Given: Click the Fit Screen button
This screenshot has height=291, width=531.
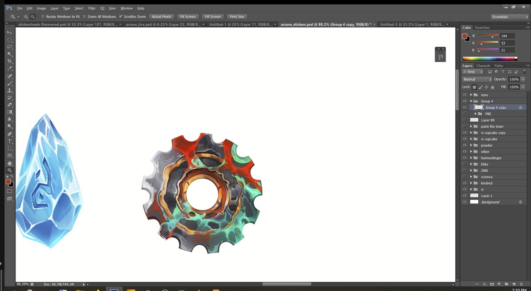Looking at the screenshot, I should pyautogui.click(x=188, y=17).
